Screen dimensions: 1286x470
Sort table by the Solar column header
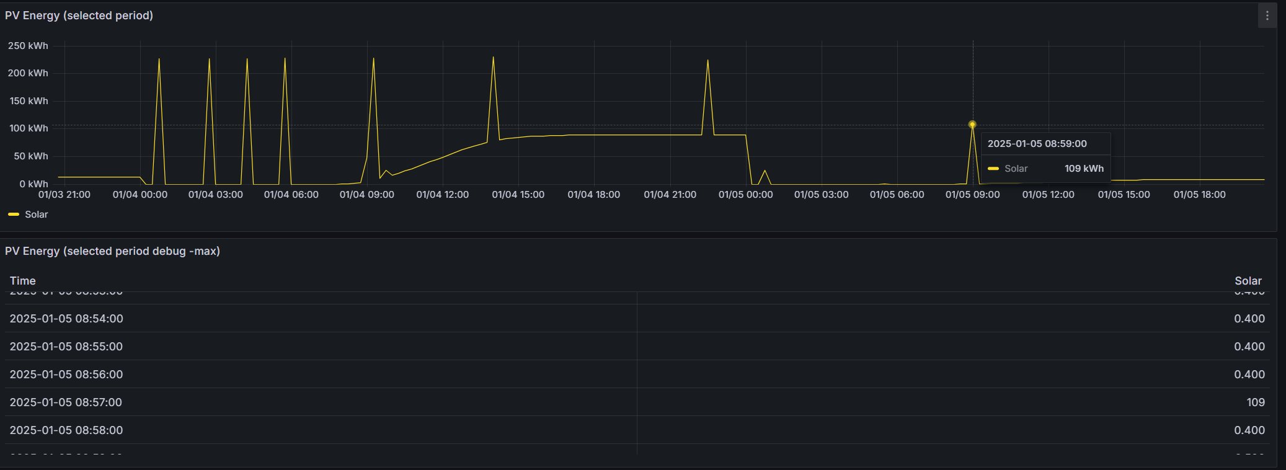pyautogui.click(x=1248, y=281)
